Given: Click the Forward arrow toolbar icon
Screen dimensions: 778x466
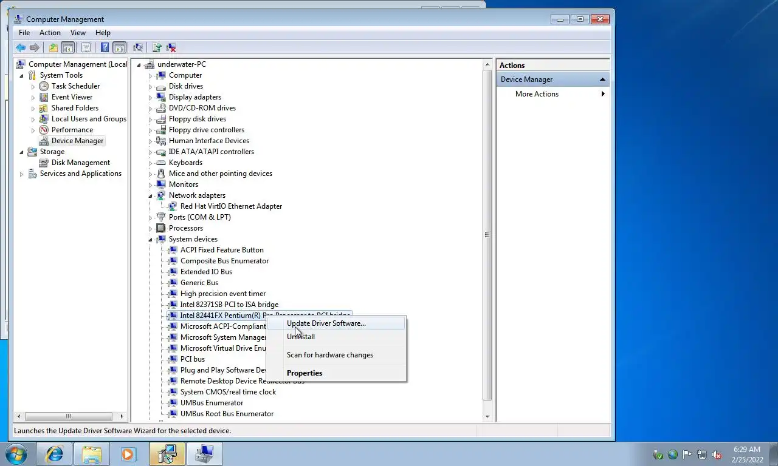Looking at the screenshot, I should [x=35, y=47].
